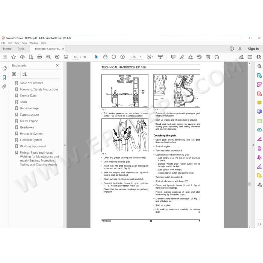Image resolution: width=263 pixels, height=263 pixels.
Task: Activate the Hand pan tool
Action: 105,57
